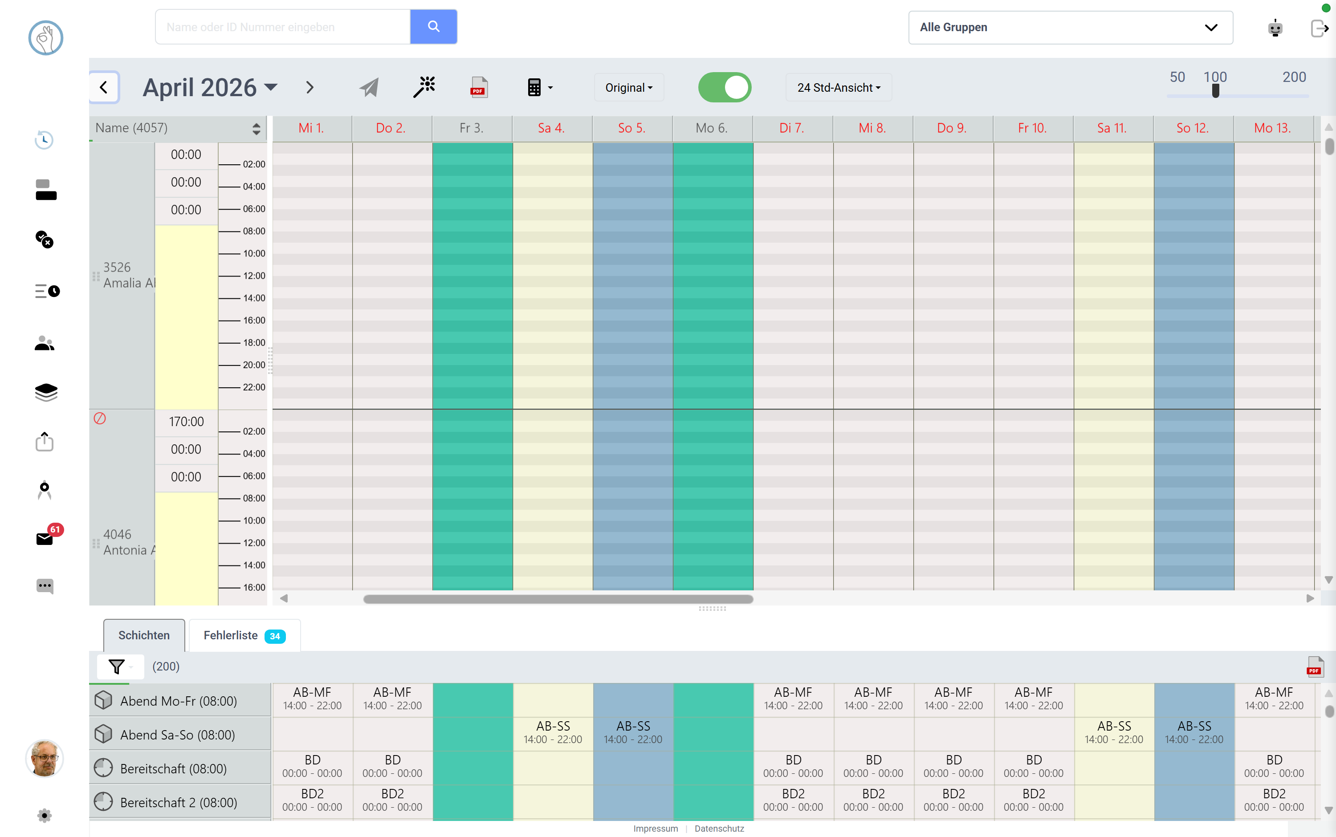
Task: Click into name or ID search field
Action: [x=282, y=27]
